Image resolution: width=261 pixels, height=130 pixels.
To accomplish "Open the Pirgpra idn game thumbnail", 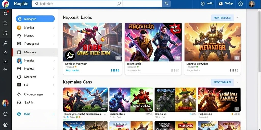I will [x=219, y=100].
